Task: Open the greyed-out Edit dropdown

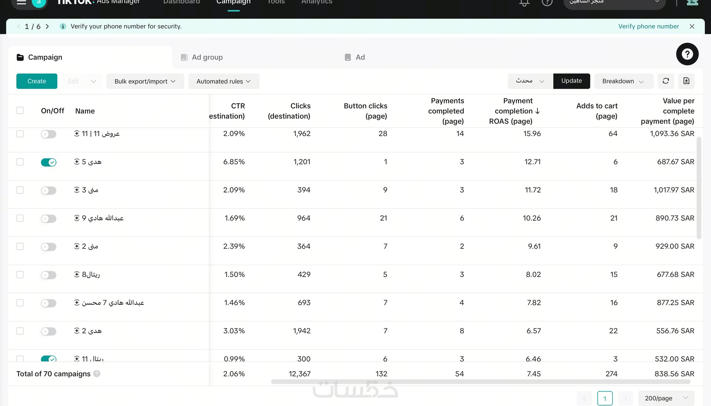Action: [x=82, y=81]
